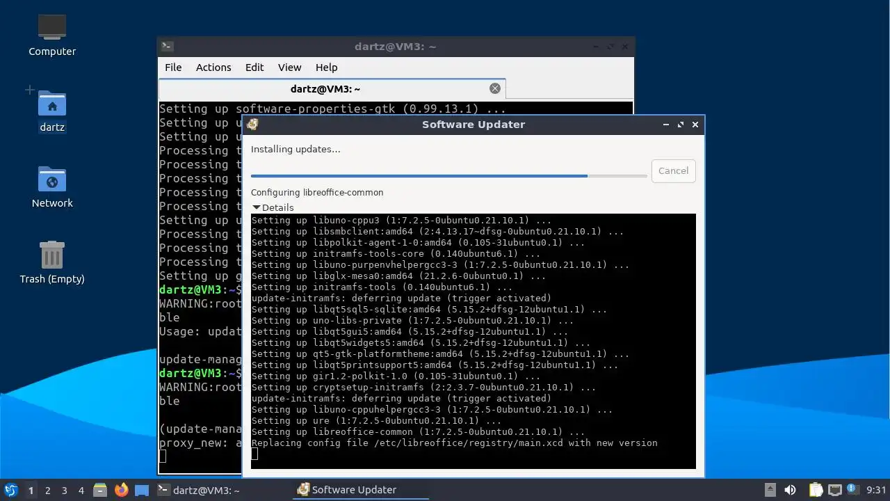The width and height of the screenshot is (890, 501).
Task: Switch to virtual desktop 2
Action: pos(48,491)
